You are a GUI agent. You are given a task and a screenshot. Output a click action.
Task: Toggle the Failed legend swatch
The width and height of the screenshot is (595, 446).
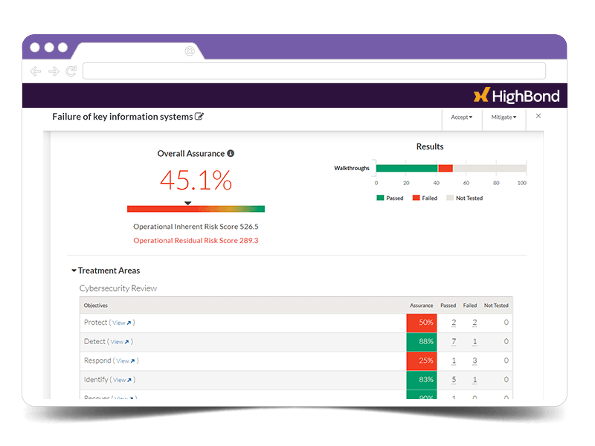416,198
